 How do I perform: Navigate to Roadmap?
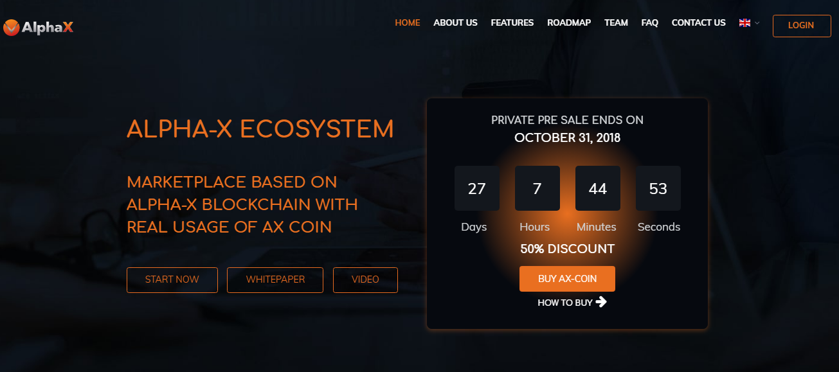(568, 22)
